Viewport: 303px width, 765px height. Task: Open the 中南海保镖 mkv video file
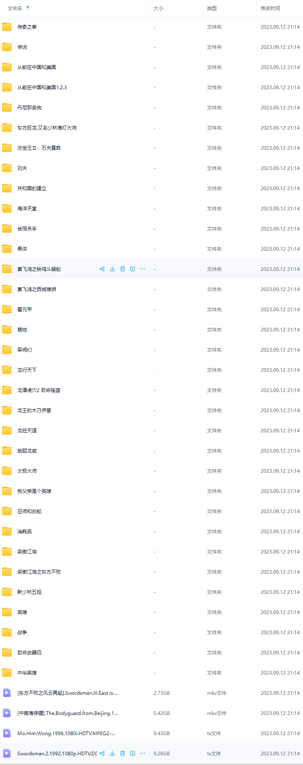pyautogui.click(x=67, y=713)
